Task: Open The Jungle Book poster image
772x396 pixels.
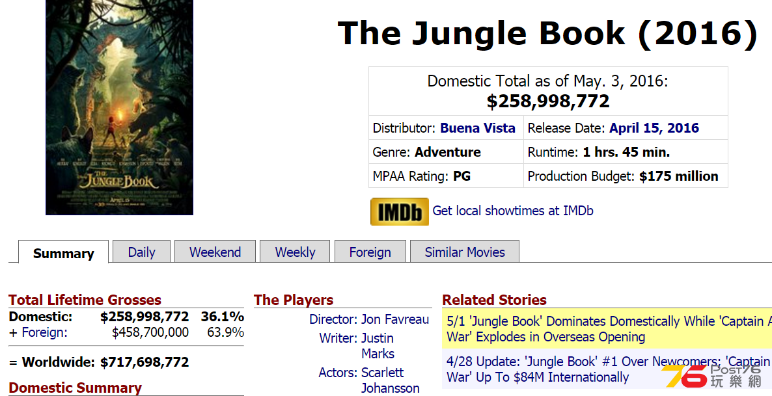Action: click(119, 107)
